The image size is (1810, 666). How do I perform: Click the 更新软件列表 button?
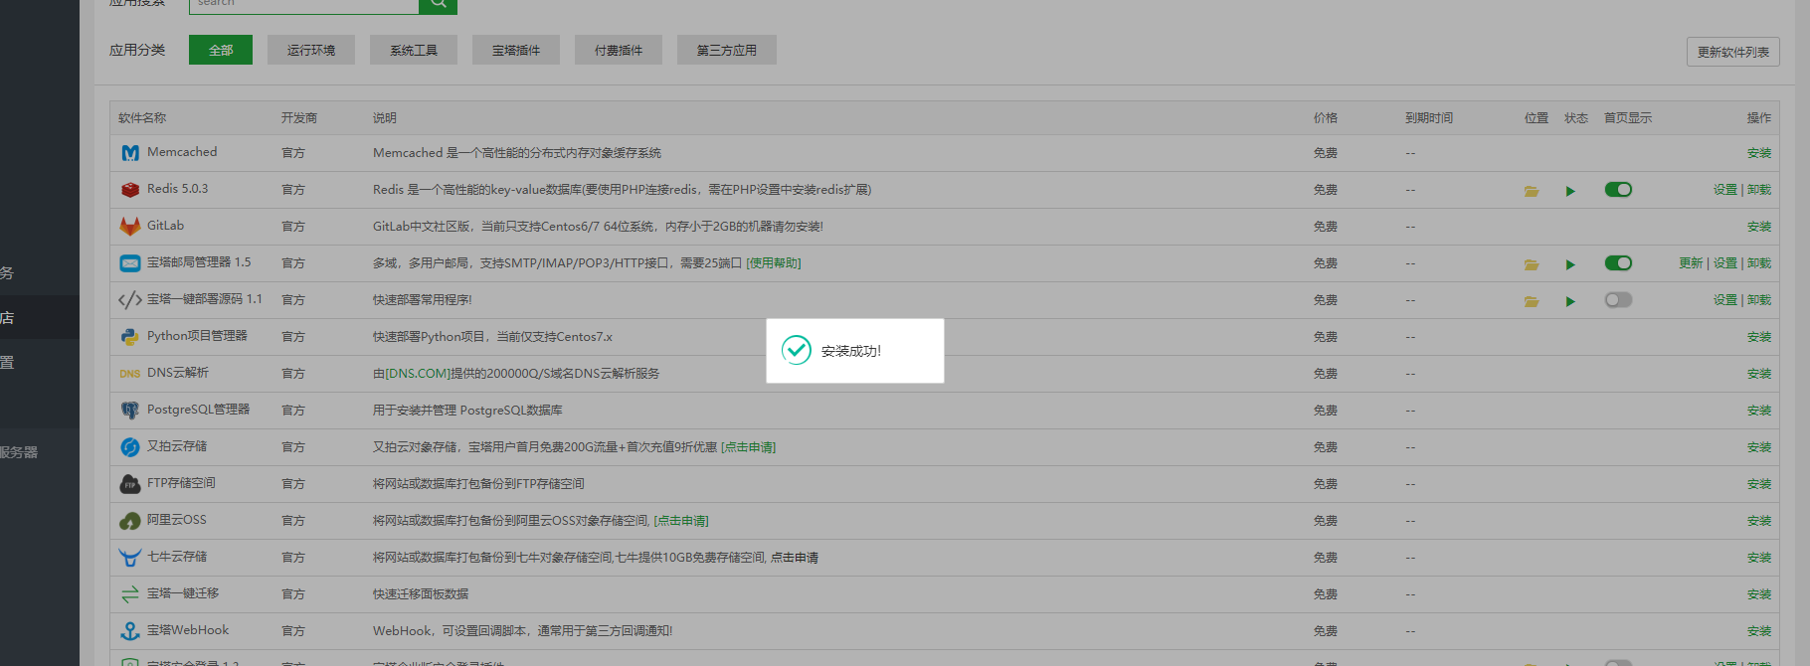(1732, 52)
